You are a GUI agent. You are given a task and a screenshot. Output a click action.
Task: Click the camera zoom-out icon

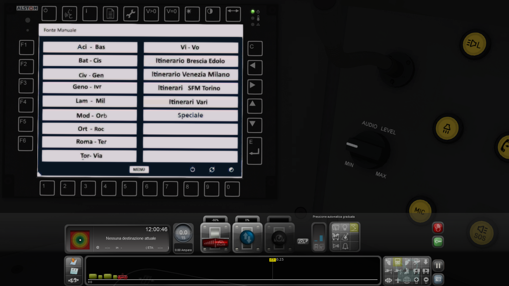426,280
